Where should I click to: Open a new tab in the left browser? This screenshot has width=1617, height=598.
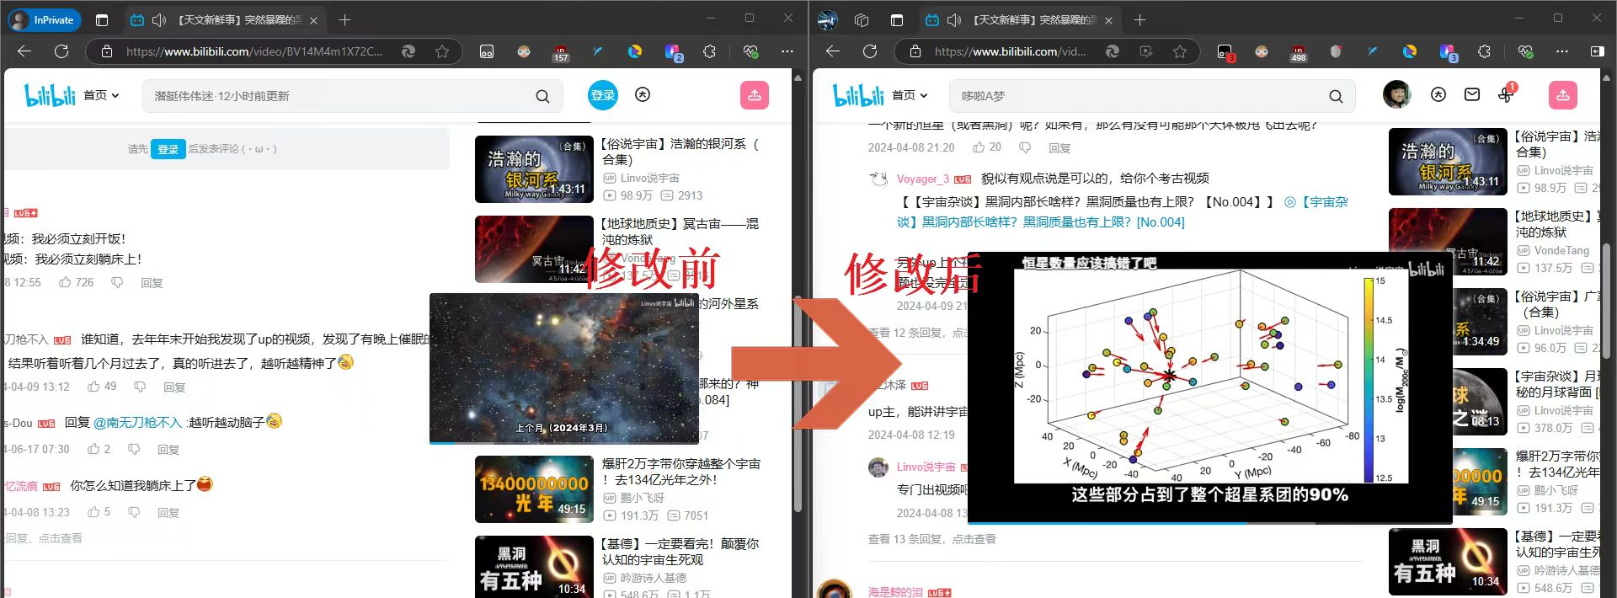click(344, 20)
